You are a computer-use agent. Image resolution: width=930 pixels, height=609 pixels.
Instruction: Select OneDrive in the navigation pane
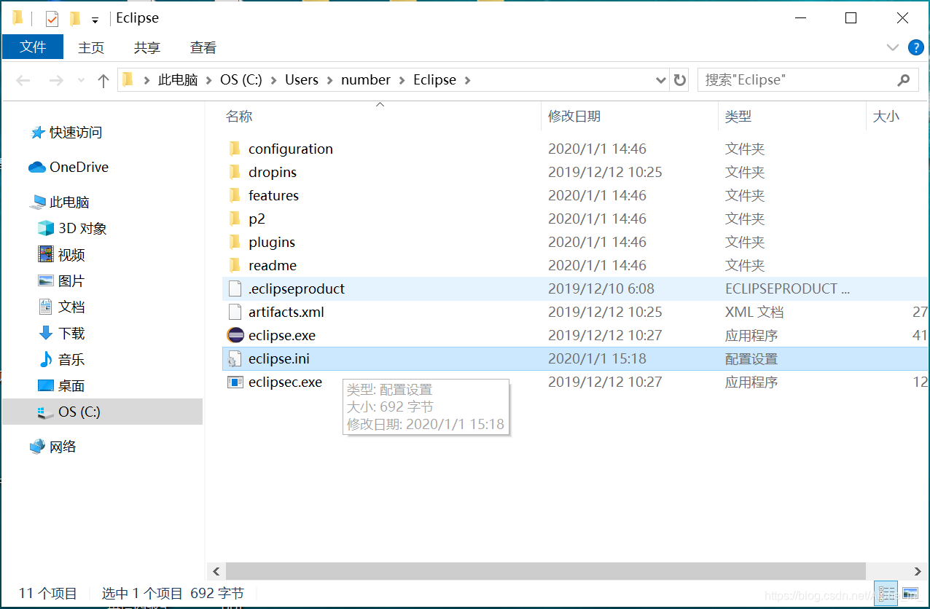point(79,167)
